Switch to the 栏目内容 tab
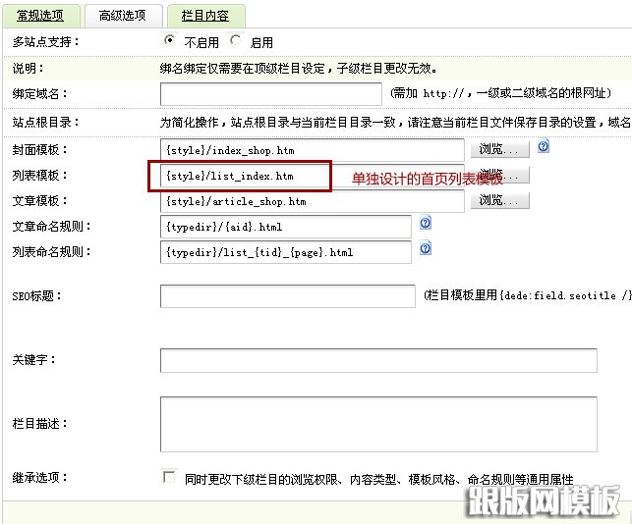Image resolution: width=632 pixels, height=524 pixels. click(205, 16)
